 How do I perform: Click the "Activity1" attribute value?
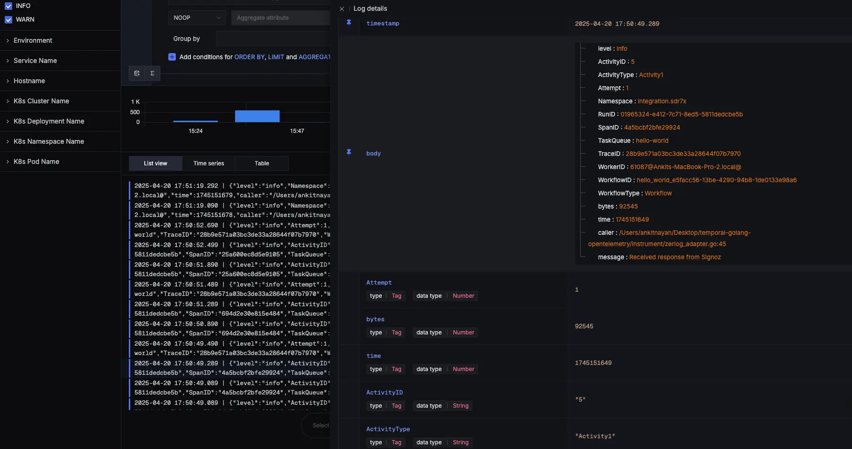pyautogui.click(x=595, y=436)
